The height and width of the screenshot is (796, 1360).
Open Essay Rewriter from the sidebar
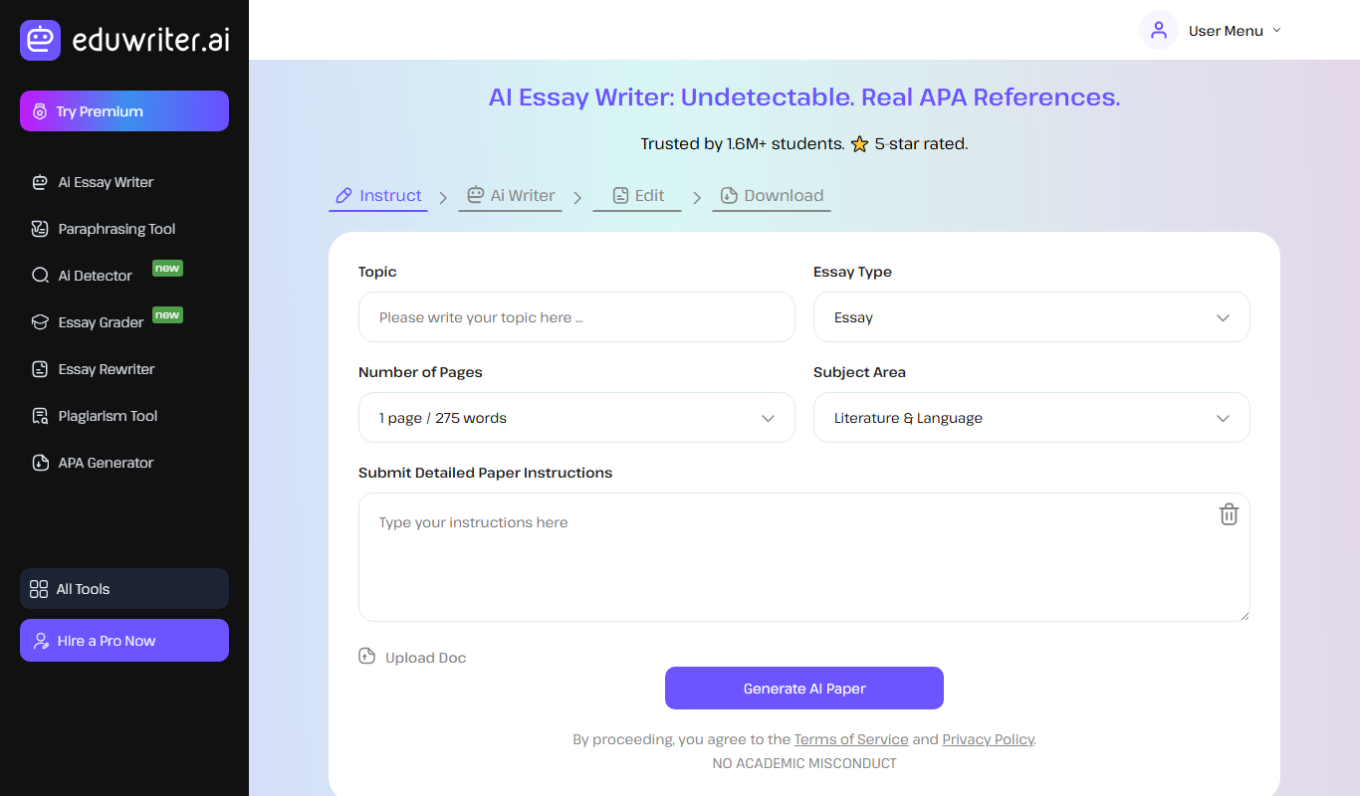coord(107,369)
